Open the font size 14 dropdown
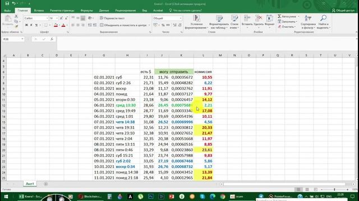Image resolution: width=359 pixels, height=201 pixels. coord(57,18)
